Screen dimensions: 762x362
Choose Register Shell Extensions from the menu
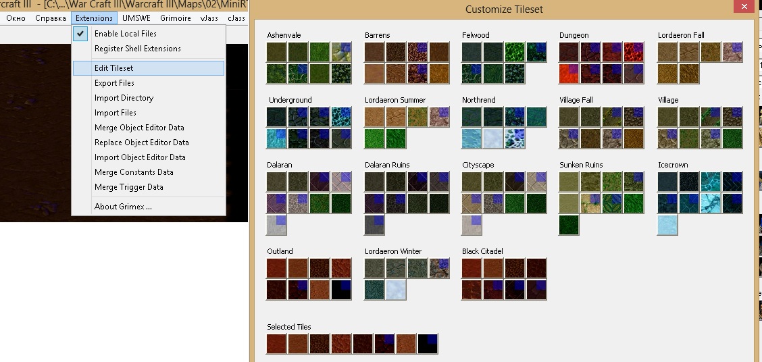(x=149, y=49)
